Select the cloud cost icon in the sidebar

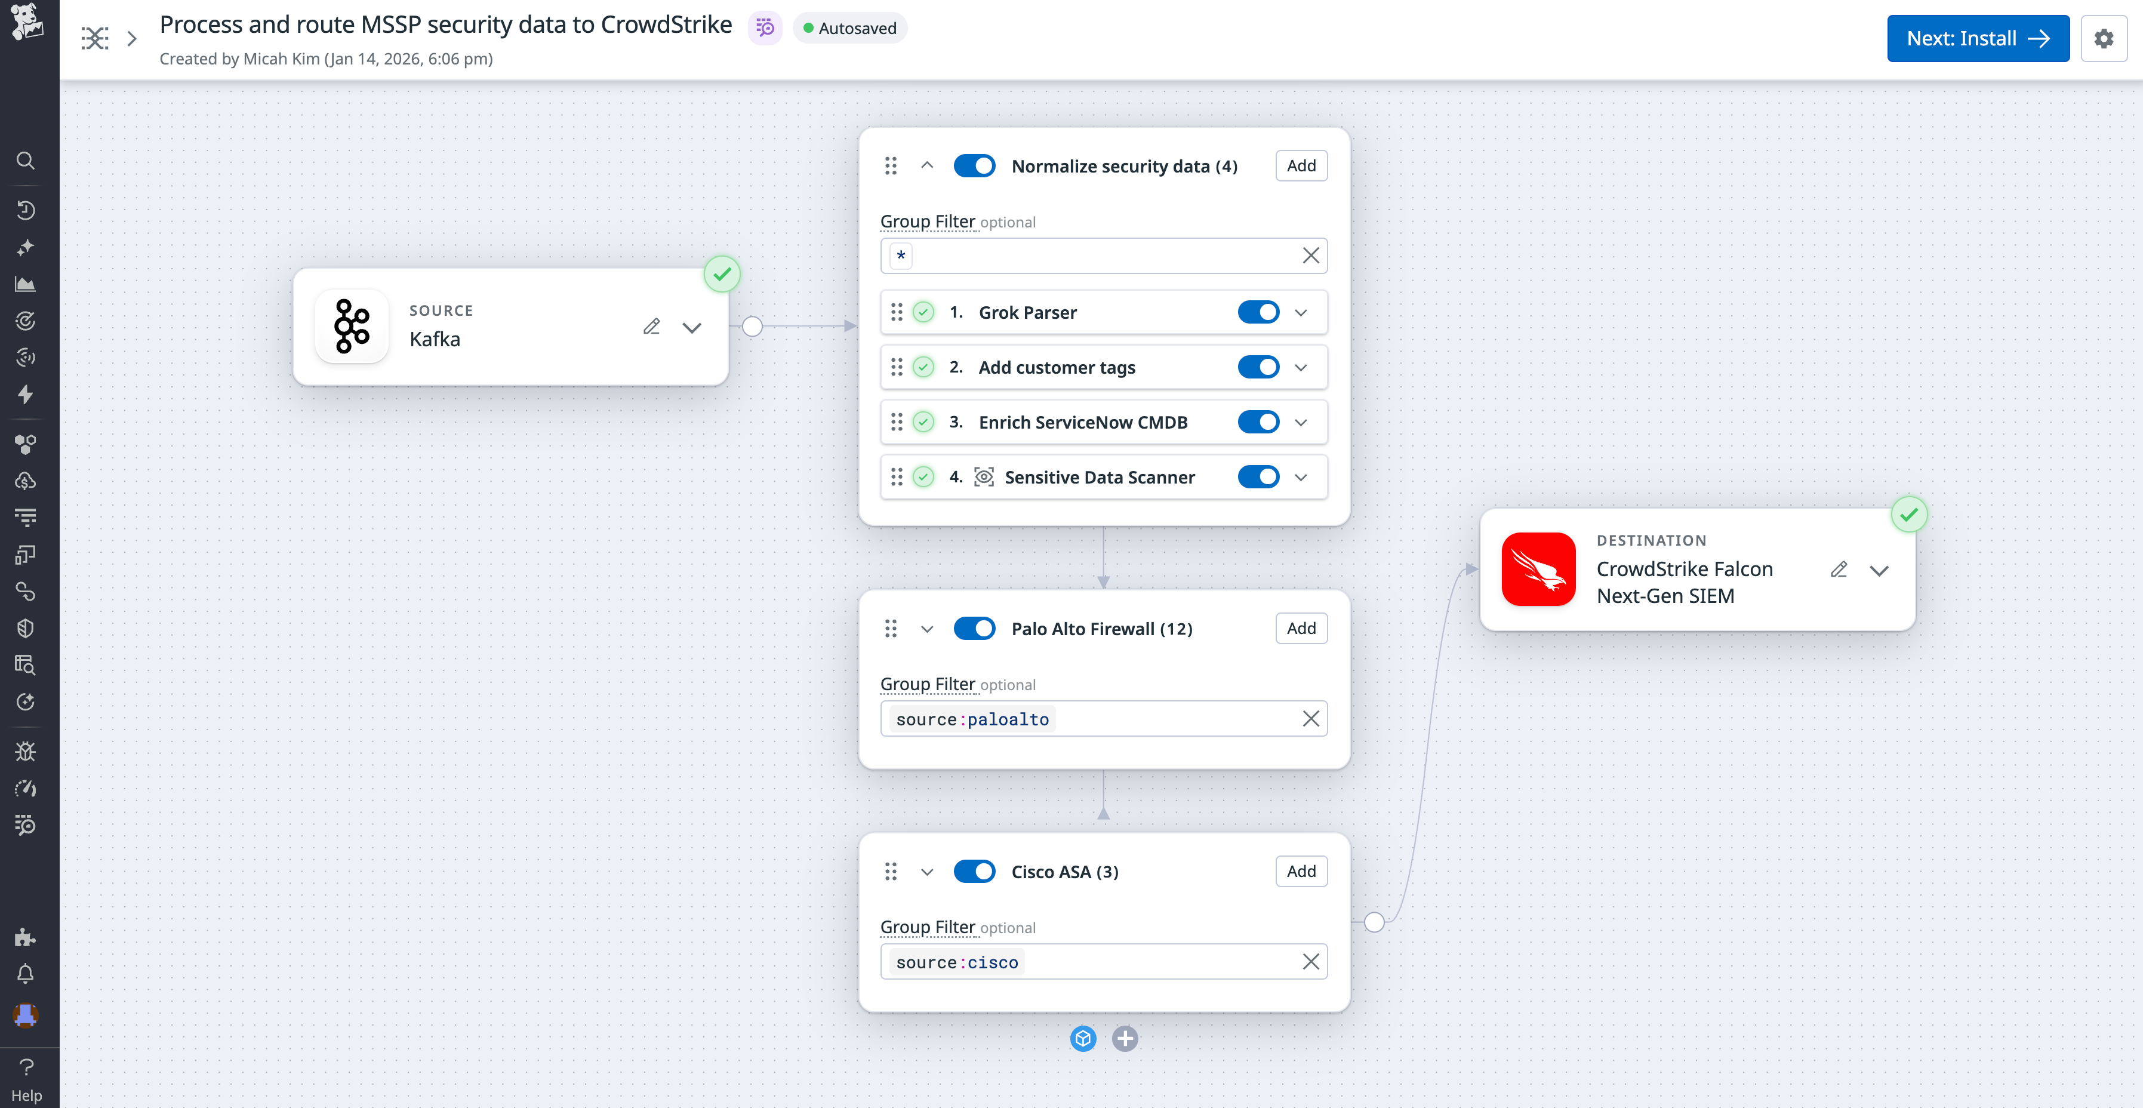point(26,480)
